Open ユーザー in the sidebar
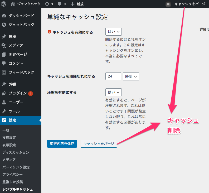Screen dimensions: 209x193 [x=16, y=102]
